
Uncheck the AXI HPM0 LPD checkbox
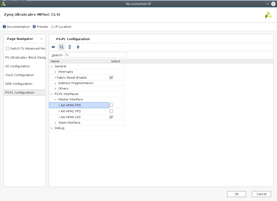[x=111, y=117]
